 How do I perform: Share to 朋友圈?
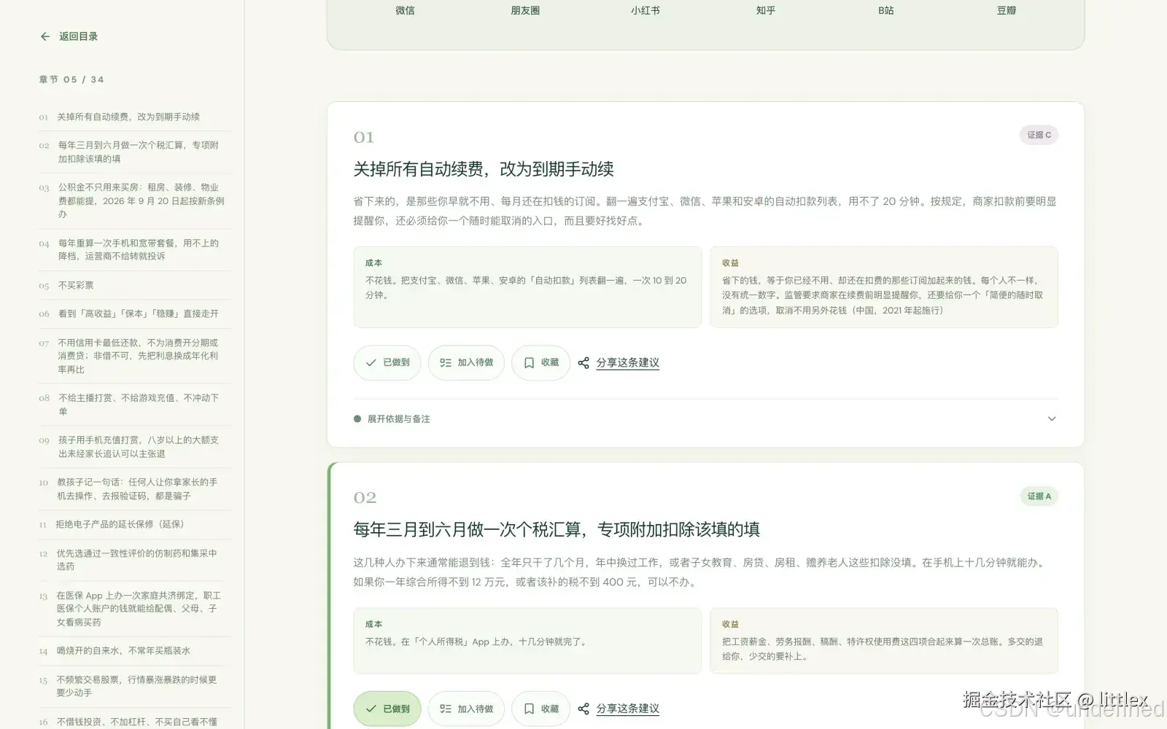pyautogui.click(x=525, y=10)
